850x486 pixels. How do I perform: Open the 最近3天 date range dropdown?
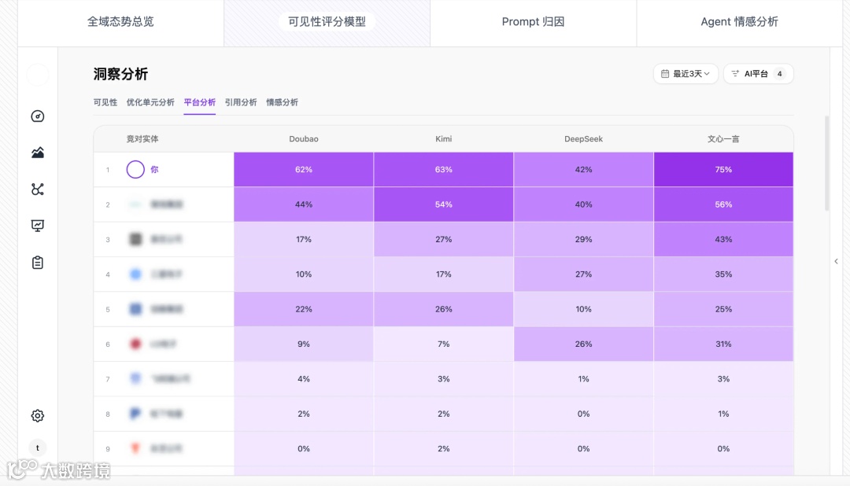[x=686, y=74]
